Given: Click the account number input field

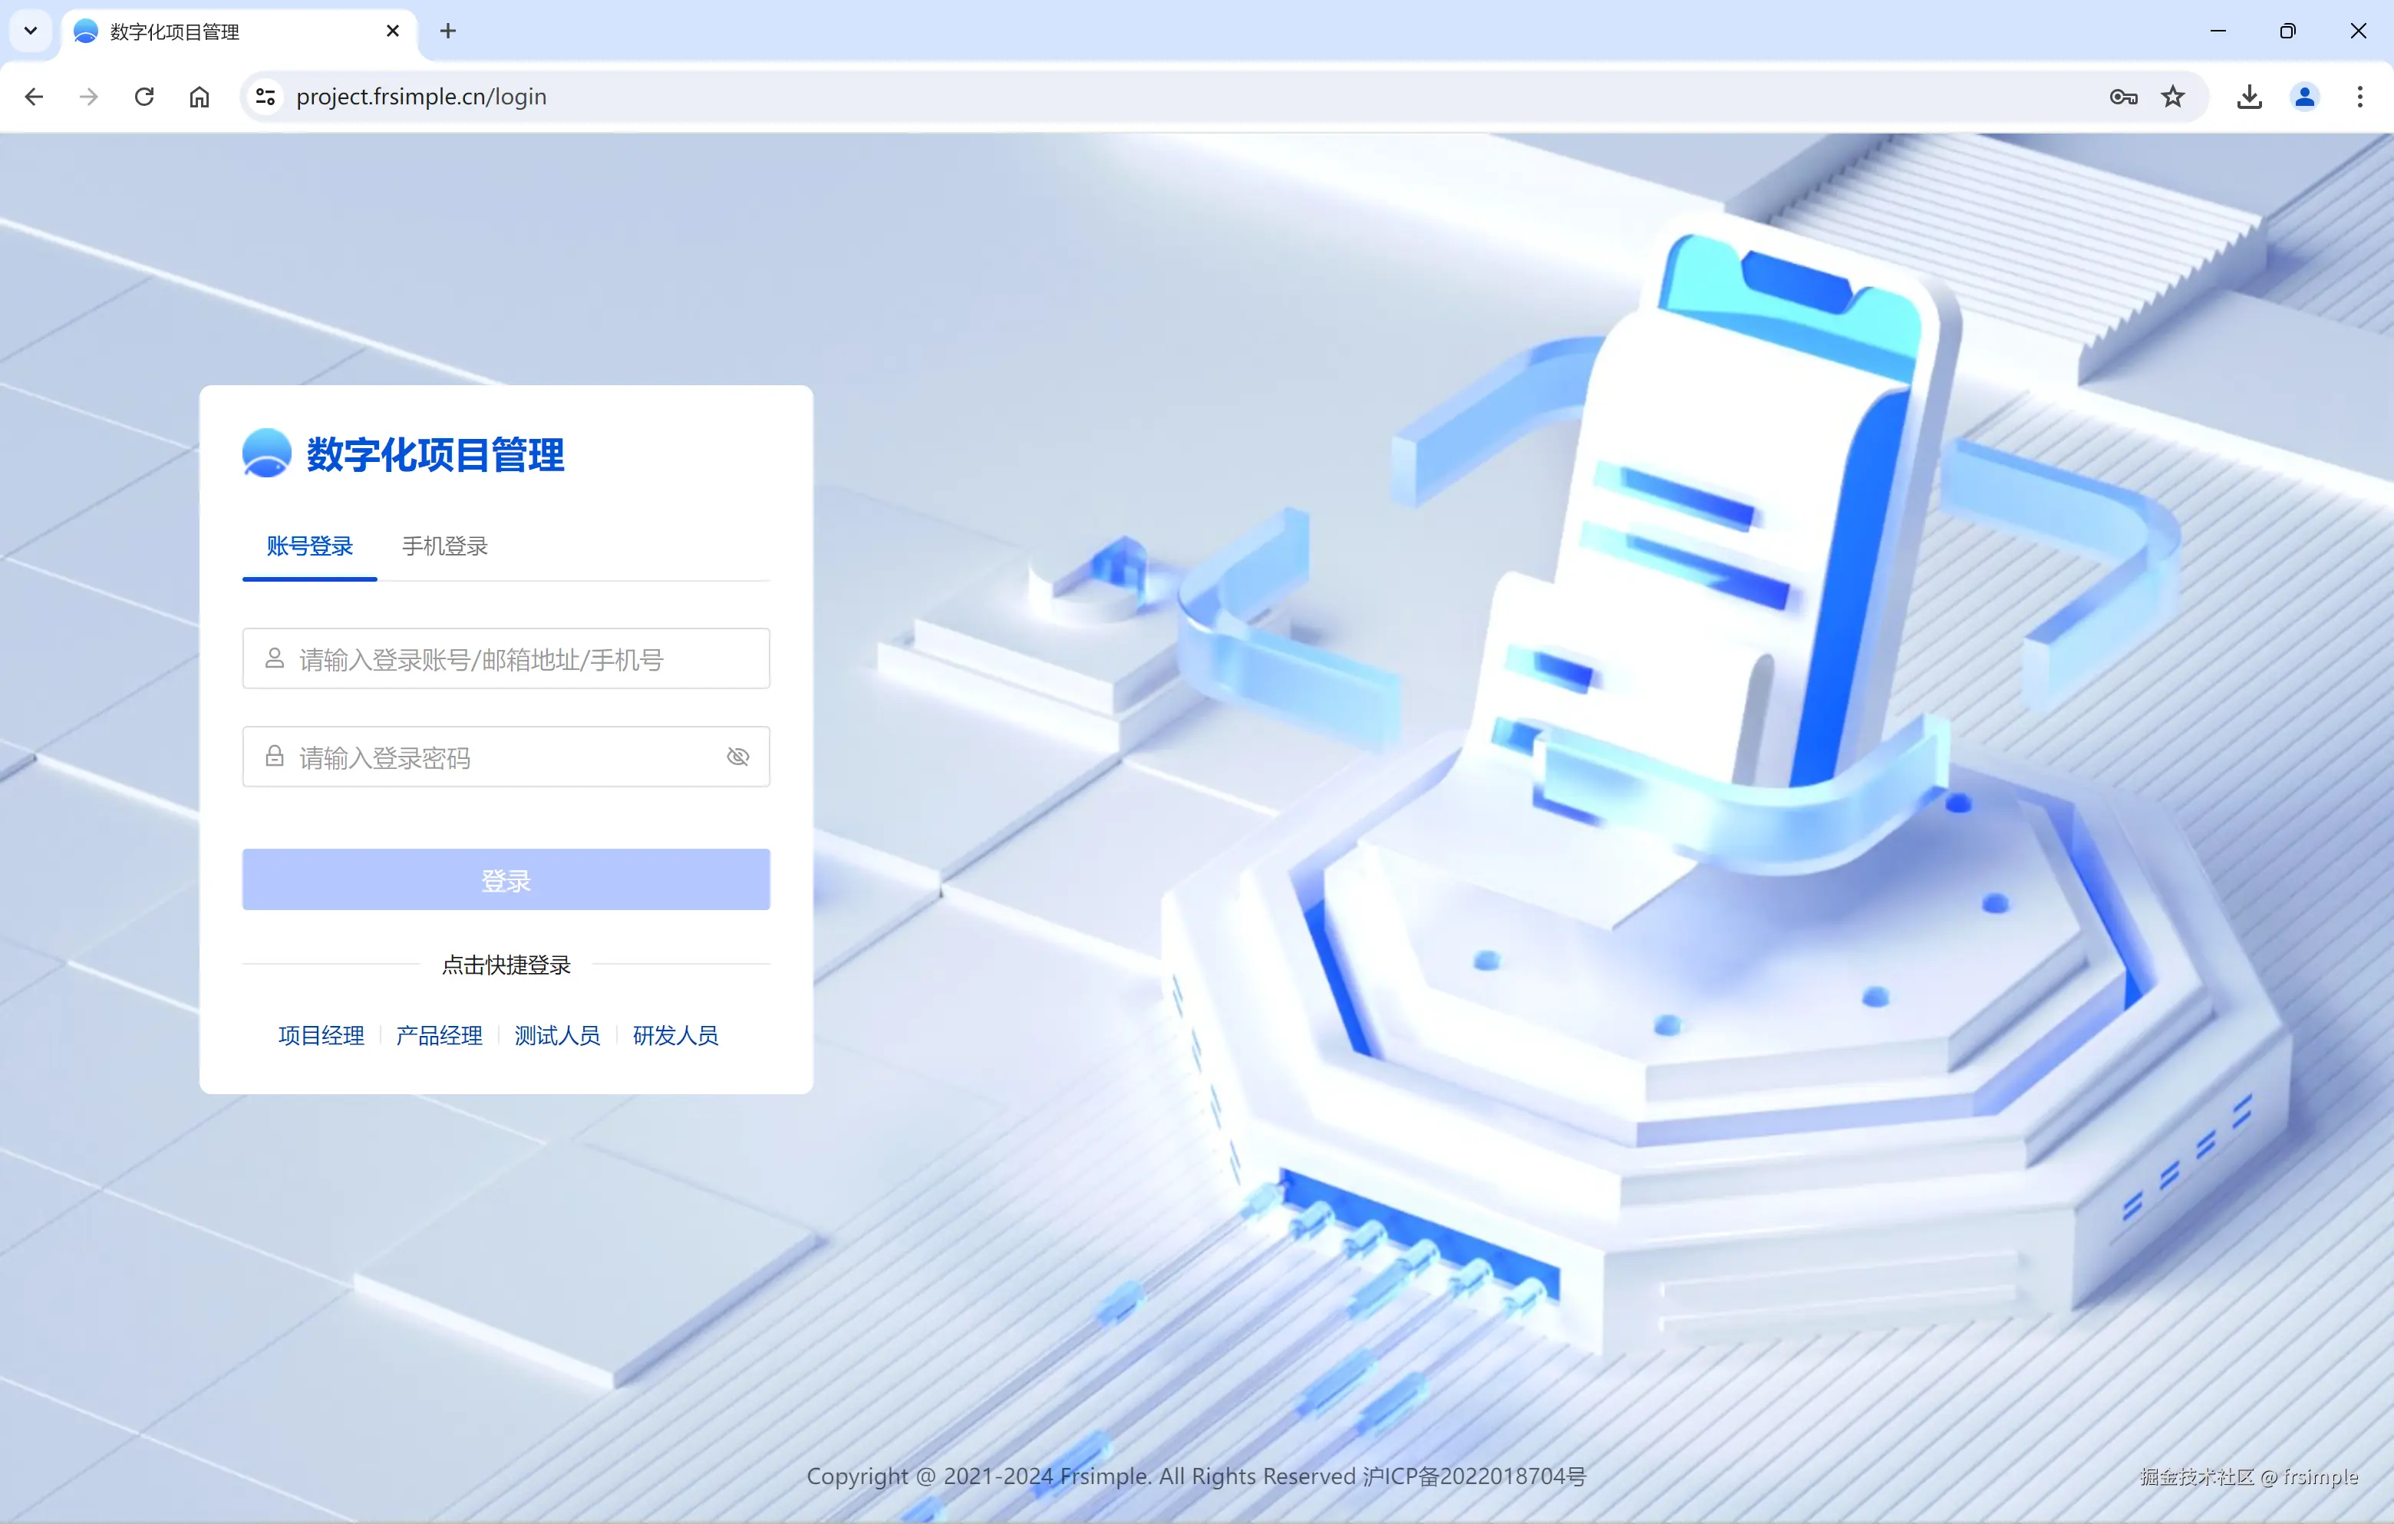Looking at the screenshot, I should (505, 659).
